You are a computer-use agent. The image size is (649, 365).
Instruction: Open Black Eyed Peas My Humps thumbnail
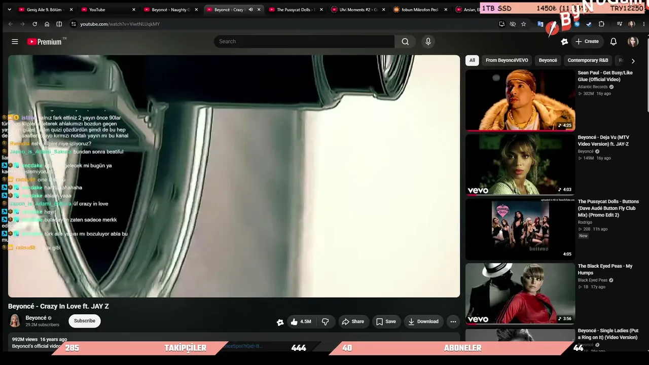[520, 294]
